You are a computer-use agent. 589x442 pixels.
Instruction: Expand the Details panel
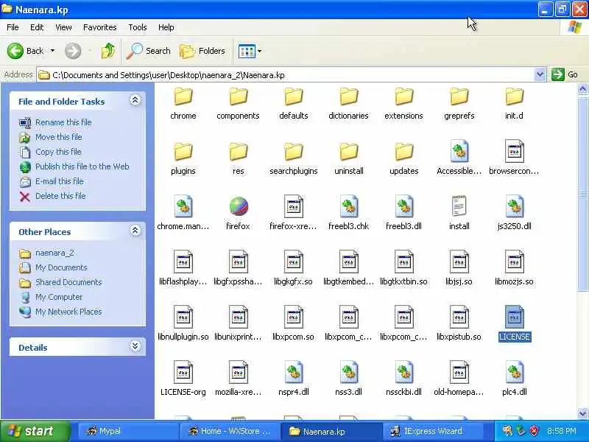(x=135, y=346)
